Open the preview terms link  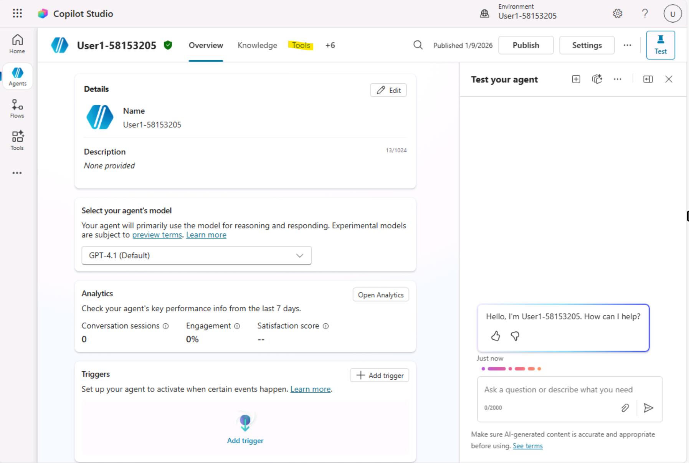(x=157, y=235)
